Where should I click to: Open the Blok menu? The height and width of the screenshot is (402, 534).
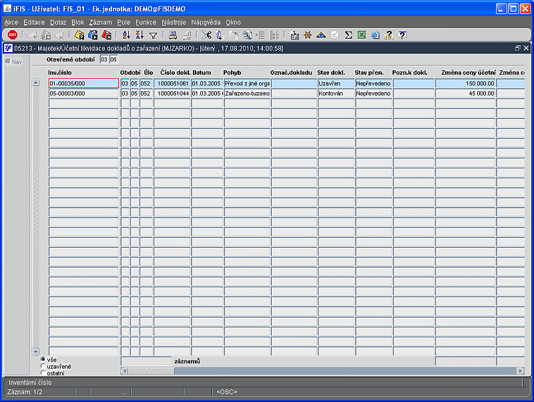point(77,22)
